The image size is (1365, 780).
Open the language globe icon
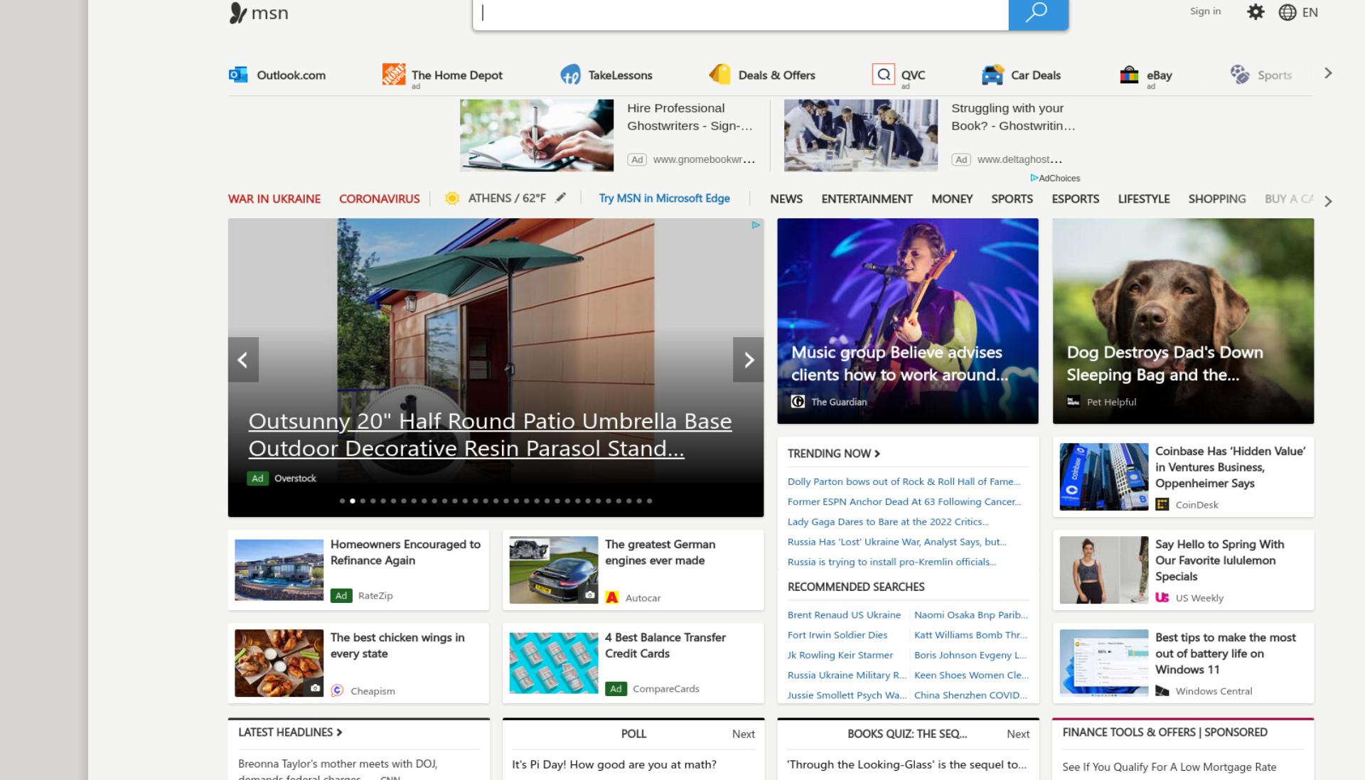pyautogui.click(x=1288, y=12)
